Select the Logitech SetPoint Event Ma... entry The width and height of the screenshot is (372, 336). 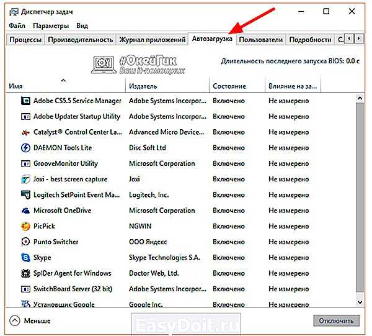180,195
